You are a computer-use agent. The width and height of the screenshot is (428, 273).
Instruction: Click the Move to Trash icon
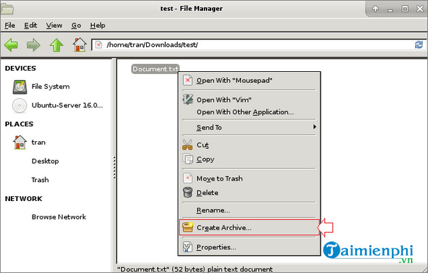pyautogui.click(x=188, y=179)
